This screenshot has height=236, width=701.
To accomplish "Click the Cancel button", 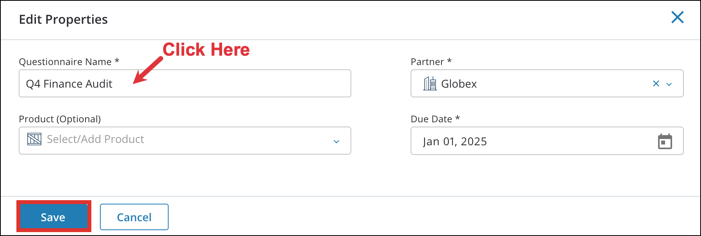I will click(x=134, y=217).
